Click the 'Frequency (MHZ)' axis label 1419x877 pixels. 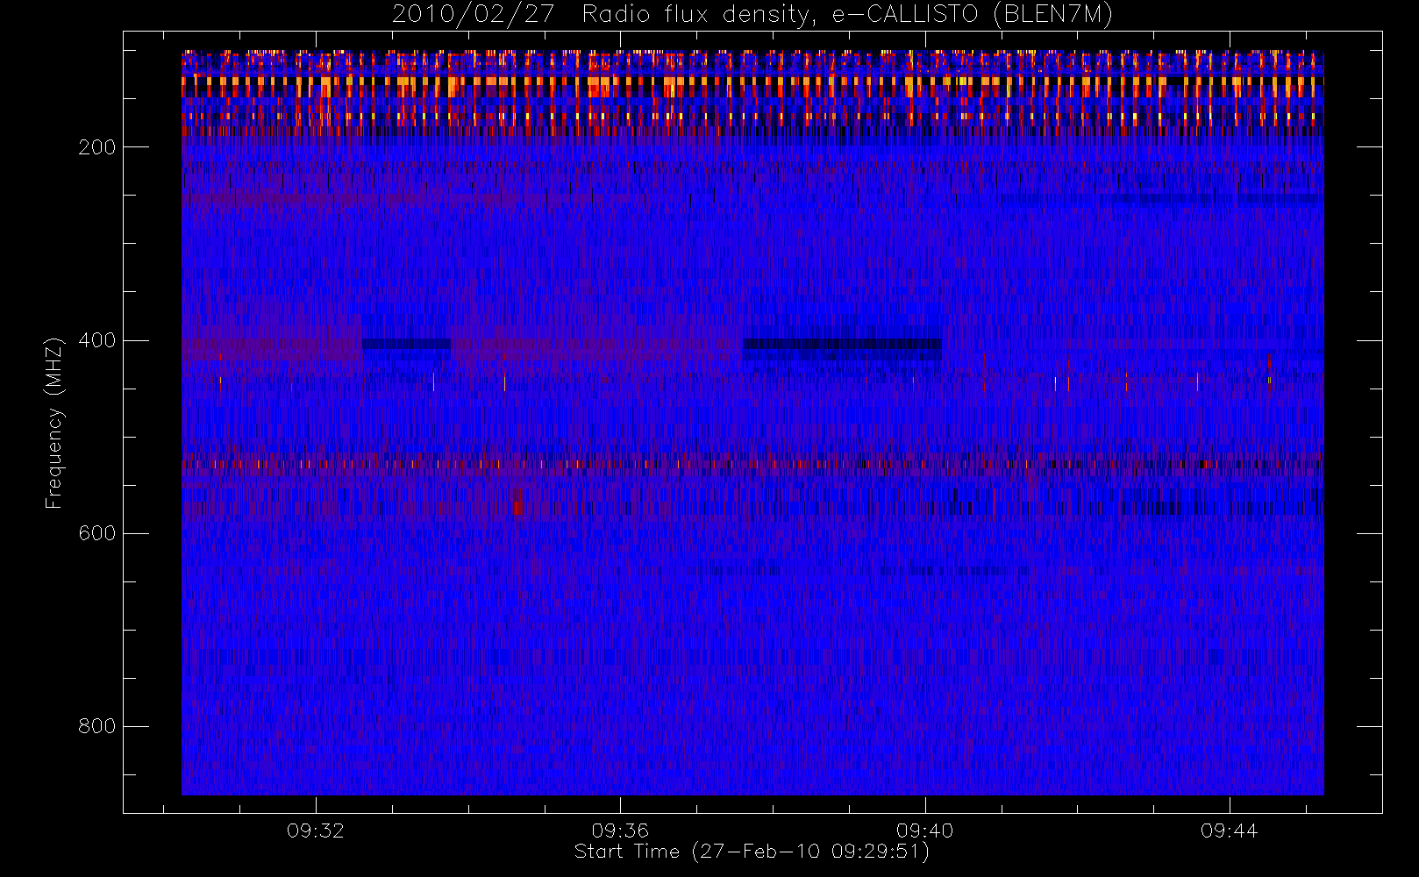coord(54,423)
